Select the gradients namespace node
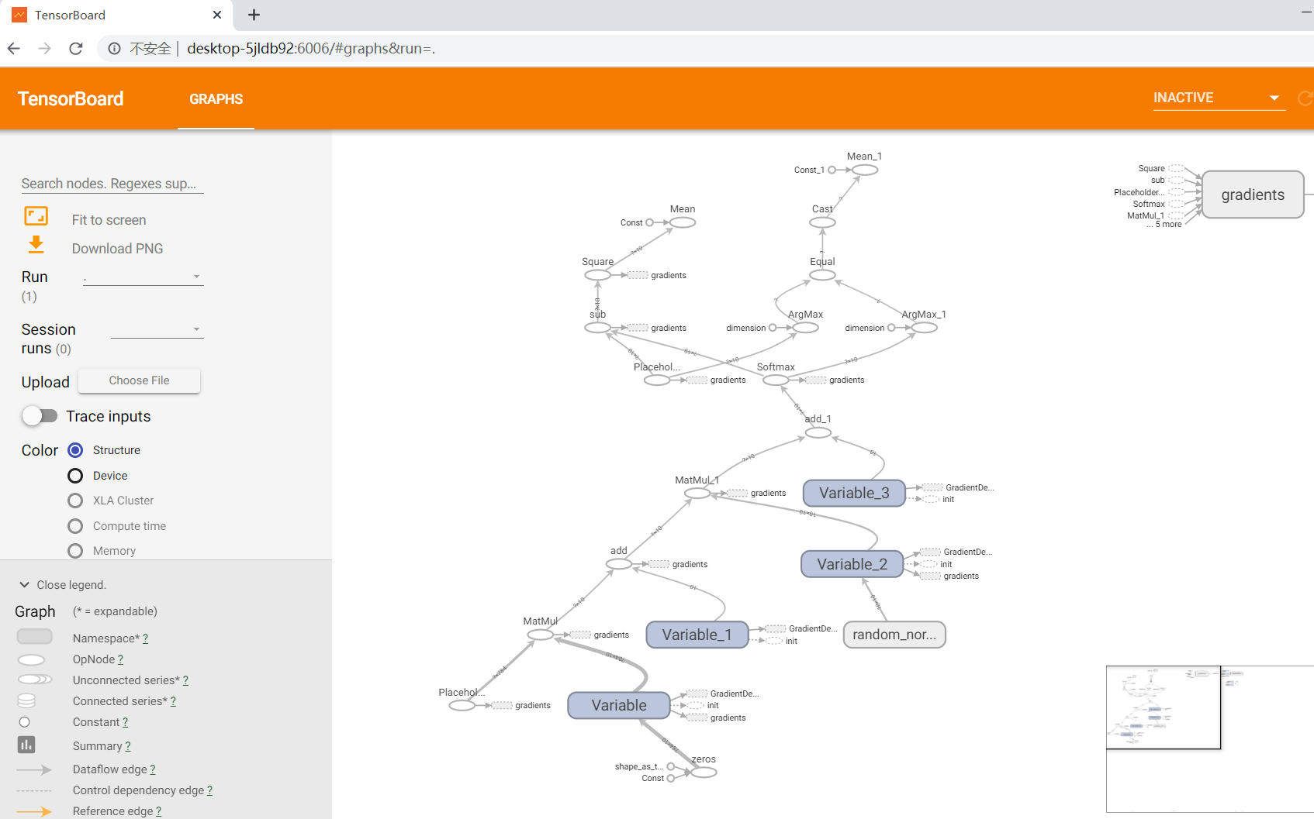This screenshot has width=1314, height=819. click(x=1252, y=194)
